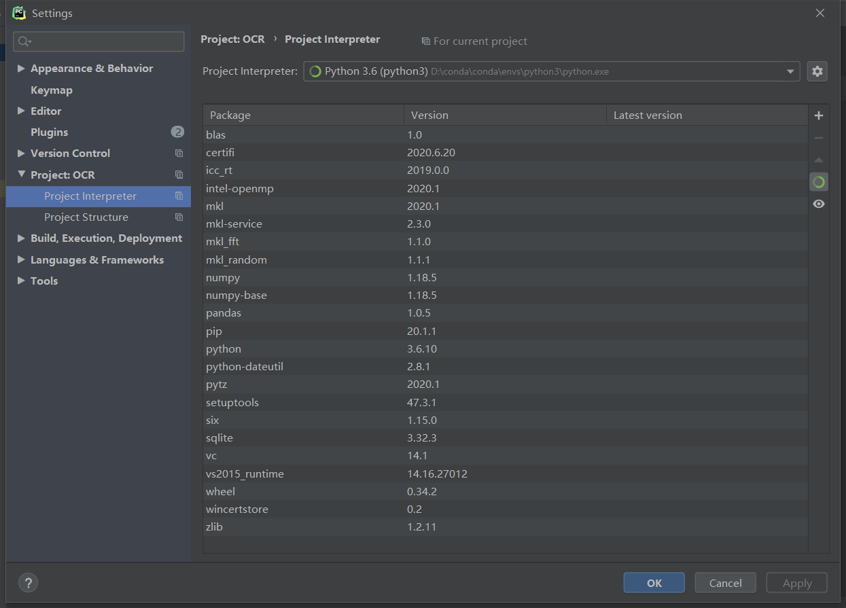Viewport: 846px width, 608px height.
Task: Expand Build, Execution, Deployment section
Action: point(21,238)
